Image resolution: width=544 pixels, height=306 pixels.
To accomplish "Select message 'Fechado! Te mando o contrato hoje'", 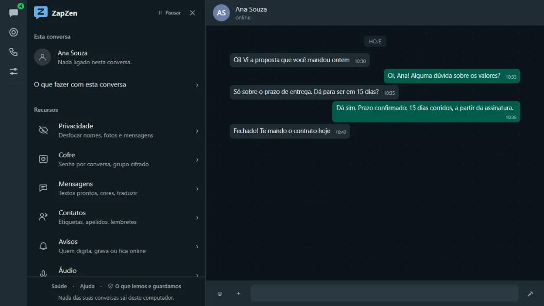I will click(x=290, y=131).
